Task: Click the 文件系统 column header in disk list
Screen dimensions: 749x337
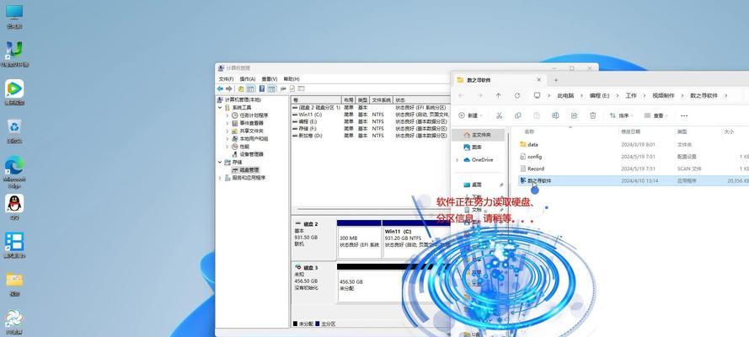Action: tap(383, 100)
